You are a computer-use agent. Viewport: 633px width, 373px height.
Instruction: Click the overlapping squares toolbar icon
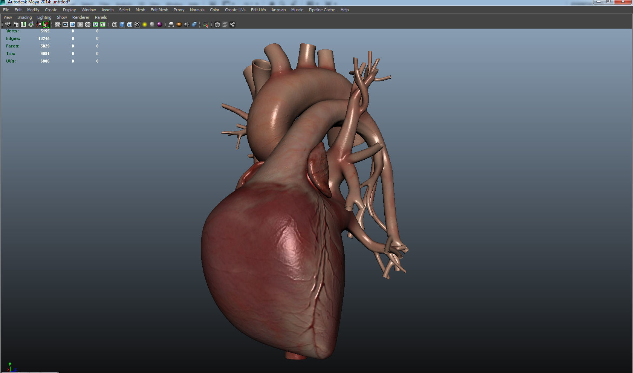[225, 24]
